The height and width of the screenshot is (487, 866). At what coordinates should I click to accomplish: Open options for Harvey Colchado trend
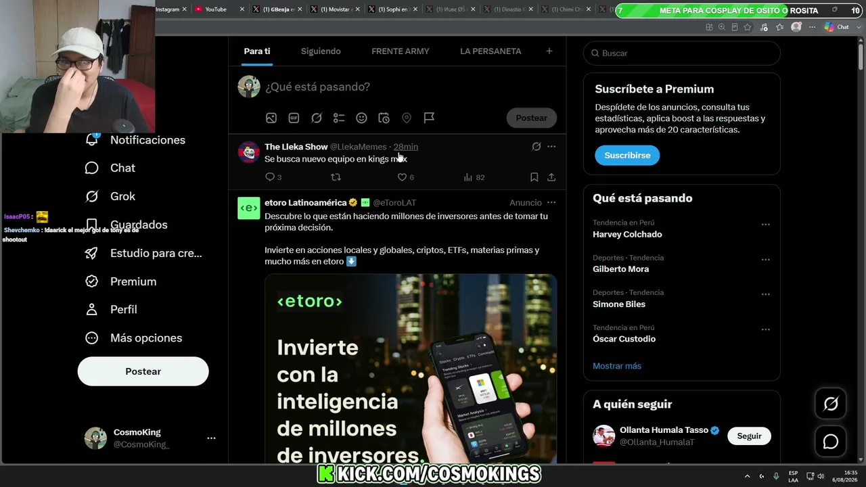point(766,225)
